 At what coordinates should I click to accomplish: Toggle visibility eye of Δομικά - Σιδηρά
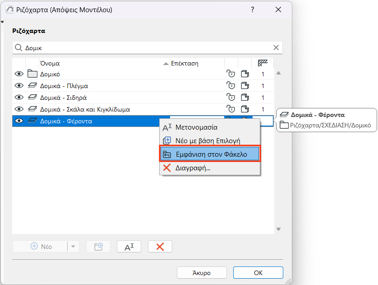pyautogui.click(x=19, y=97)
